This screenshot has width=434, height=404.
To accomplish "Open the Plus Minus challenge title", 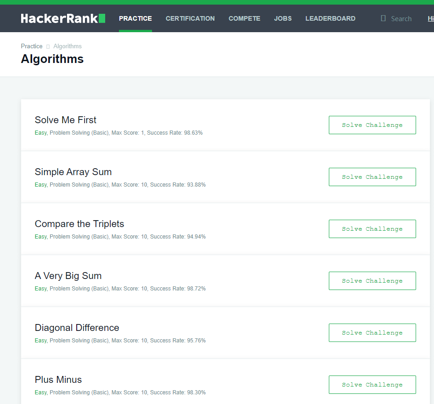I will tap(58, 380).
